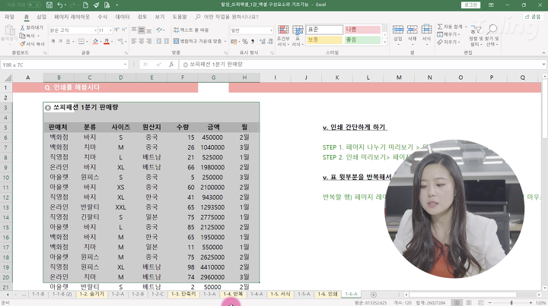548x306 pixels.
Task: Switch to 데이터 ribbon tab
Action: pyautogui.click(x=123, y=17)
